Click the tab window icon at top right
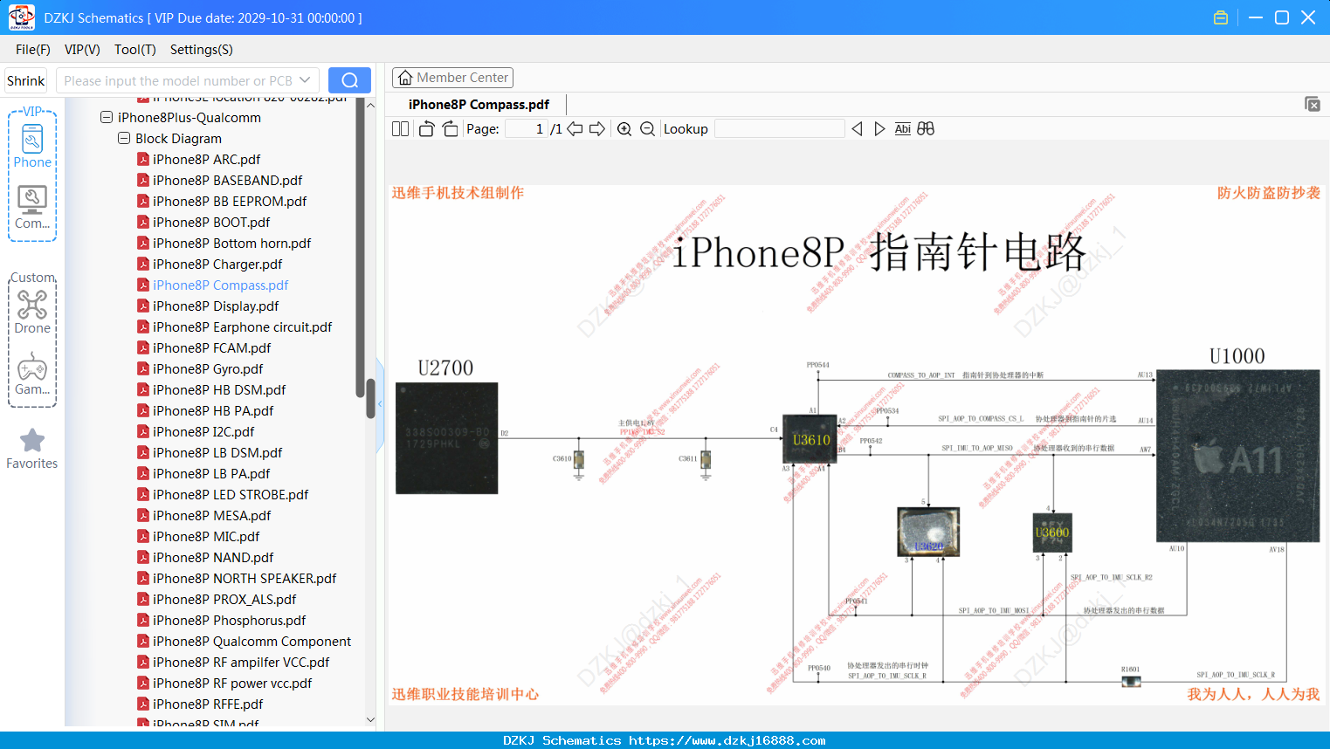The height and width of the screenshot is (749, 1330). (x=1312, y=104)
